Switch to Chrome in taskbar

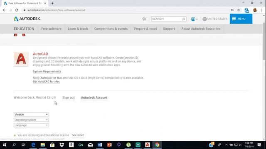(x=157, y=145)
